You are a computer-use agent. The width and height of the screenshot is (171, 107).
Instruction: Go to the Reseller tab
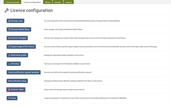(58, 2)
